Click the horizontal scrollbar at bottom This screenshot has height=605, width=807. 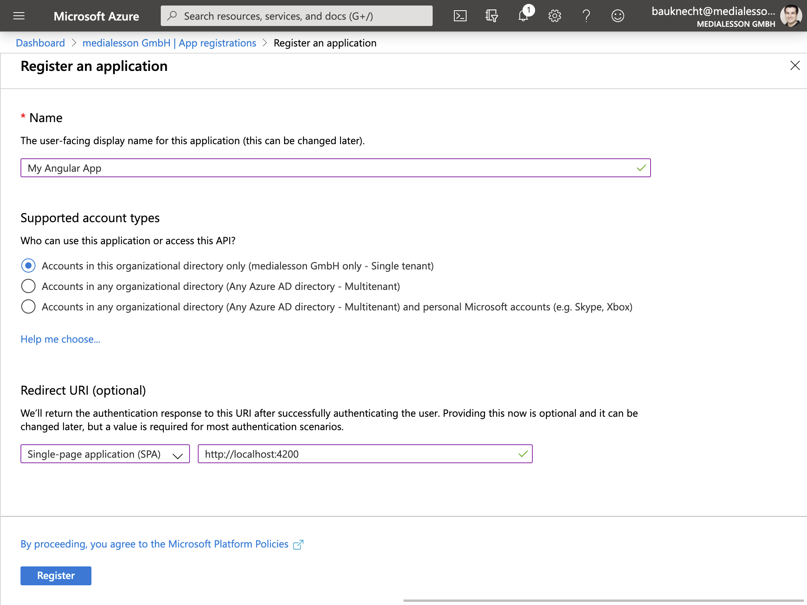point(603,601)
